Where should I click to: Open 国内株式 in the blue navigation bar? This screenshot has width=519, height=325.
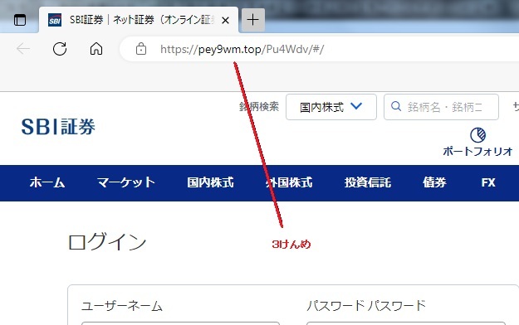click(x=211, y=182)
